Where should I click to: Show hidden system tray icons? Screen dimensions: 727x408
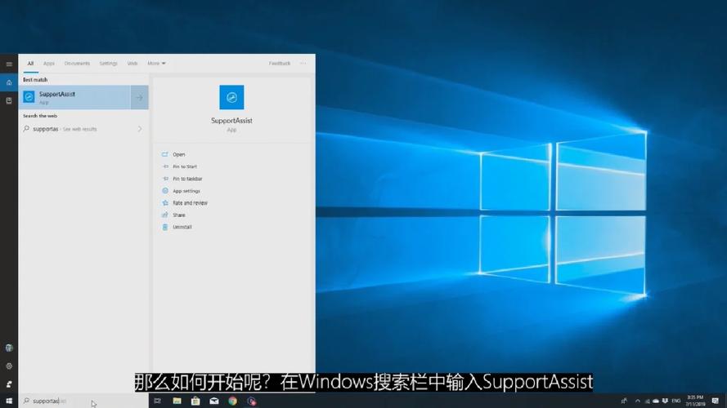pos(638,401)
